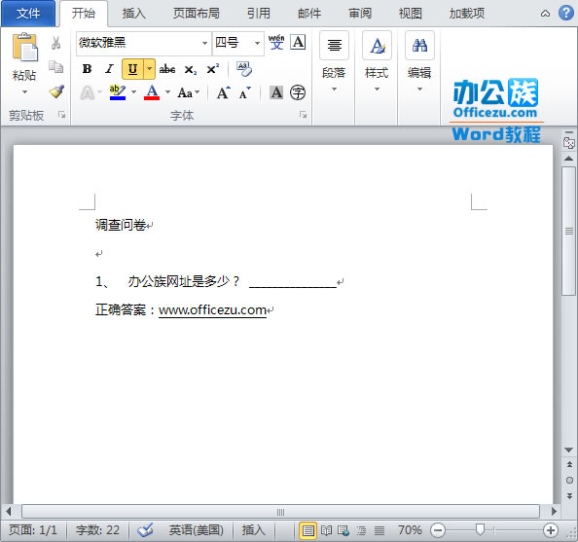Click the Copy icon
The image size is (578, 542).
click(x=56, y=67)
